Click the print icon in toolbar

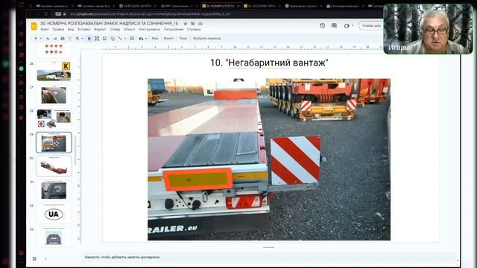click(x=63, y=39)
